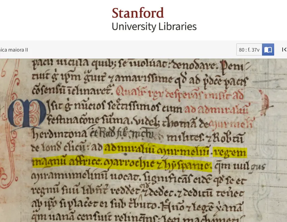Click the 'ica maiora II' title text
This screenshot has height=222, width=287.
point(14,50)
